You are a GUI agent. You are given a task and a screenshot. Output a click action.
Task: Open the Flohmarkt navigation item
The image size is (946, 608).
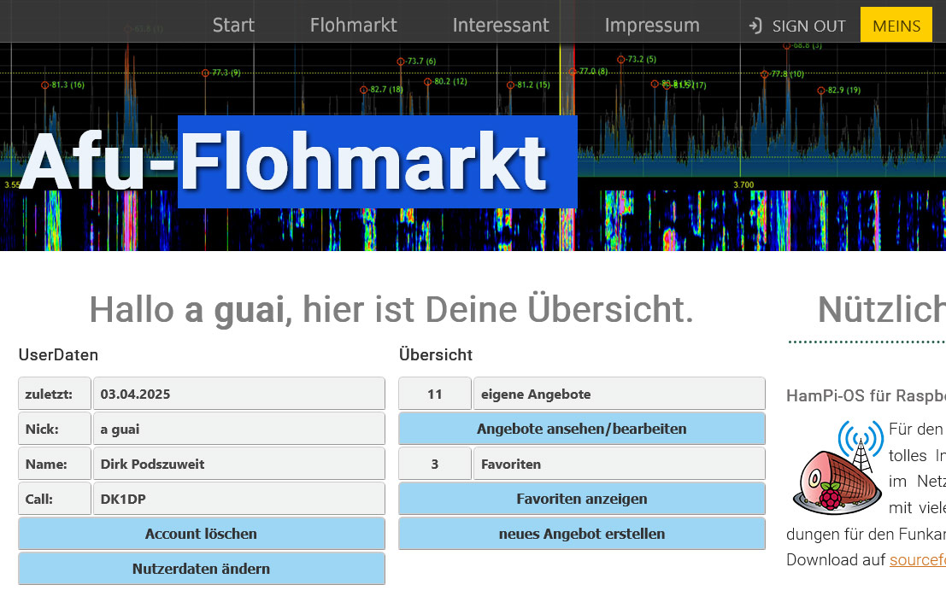[354, 26]
